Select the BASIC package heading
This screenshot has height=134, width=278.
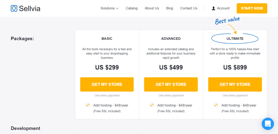pyautogui.click(x=107, y=39)
